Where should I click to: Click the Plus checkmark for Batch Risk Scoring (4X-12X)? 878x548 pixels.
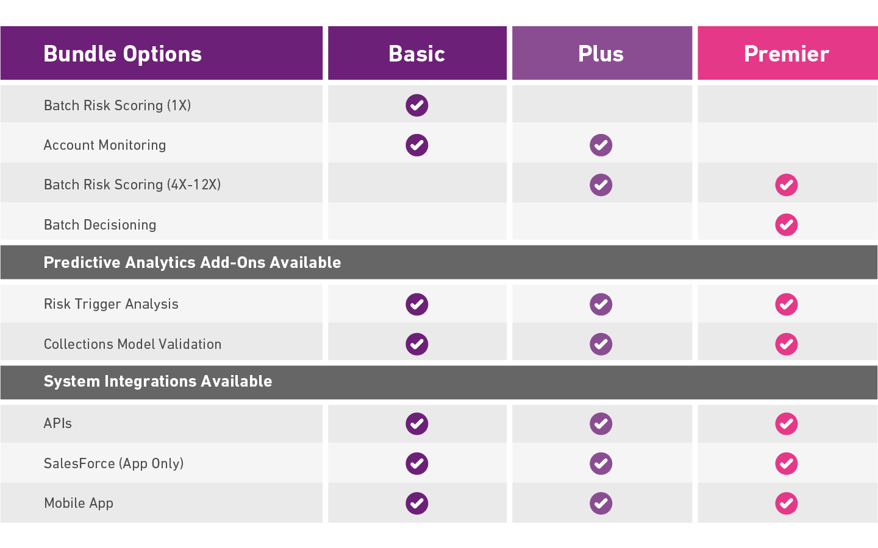click(601, 184)
